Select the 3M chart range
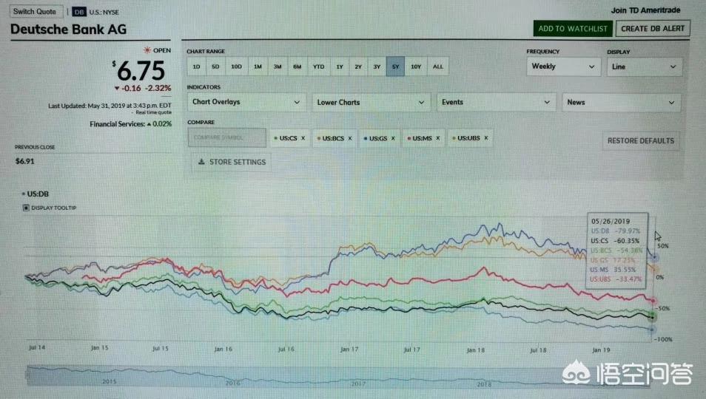This screenshot has width=706, height=399. pos(278,66)
